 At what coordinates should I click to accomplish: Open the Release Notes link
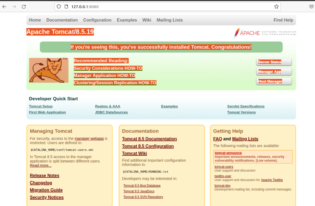[x=45, y=175]
